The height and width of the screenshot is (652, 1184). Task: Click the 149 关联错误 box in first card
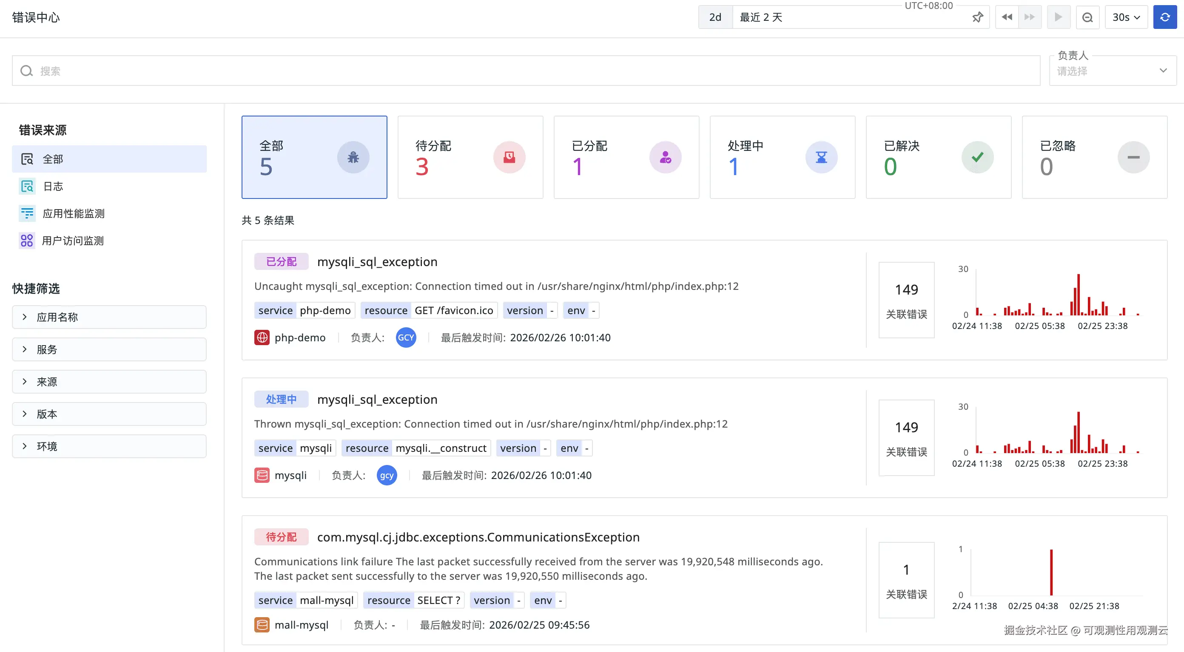pyautogui.click(x=906, y=300)
